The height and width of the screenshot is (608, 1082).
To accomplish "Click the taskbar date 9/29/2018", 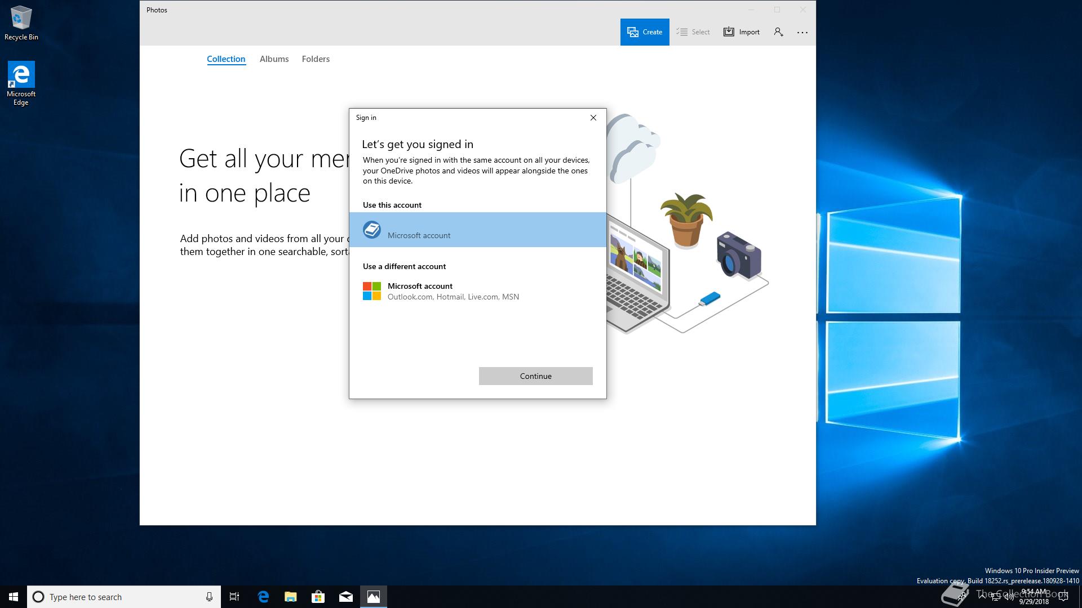I will 1034,602.
